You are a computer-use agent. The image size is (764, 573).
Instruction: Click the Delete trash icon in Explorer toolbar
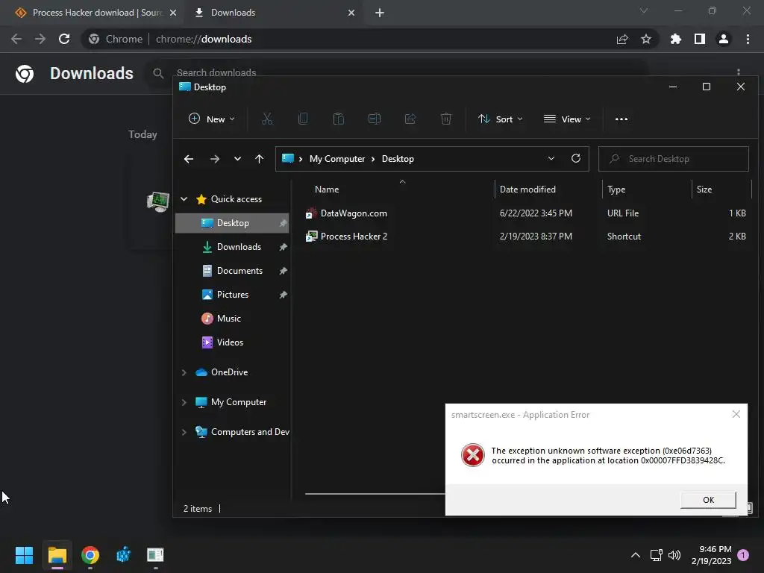click(446, 119)
